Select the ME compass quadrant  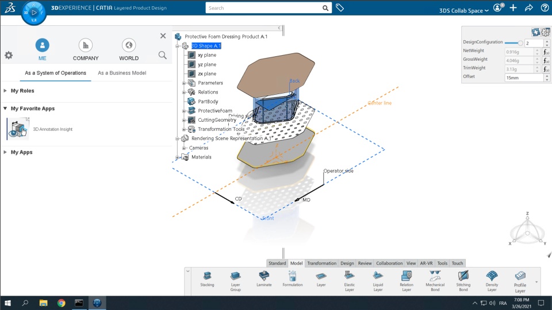tap(42, 49)
